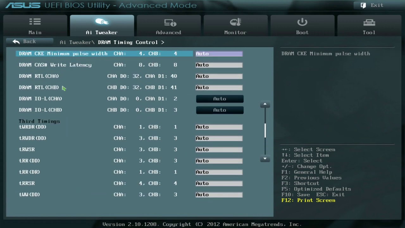Switch to the Monitor tab

(235, 25)
